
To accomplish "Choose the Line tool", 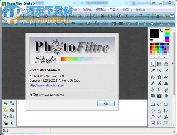I will 166,71.
